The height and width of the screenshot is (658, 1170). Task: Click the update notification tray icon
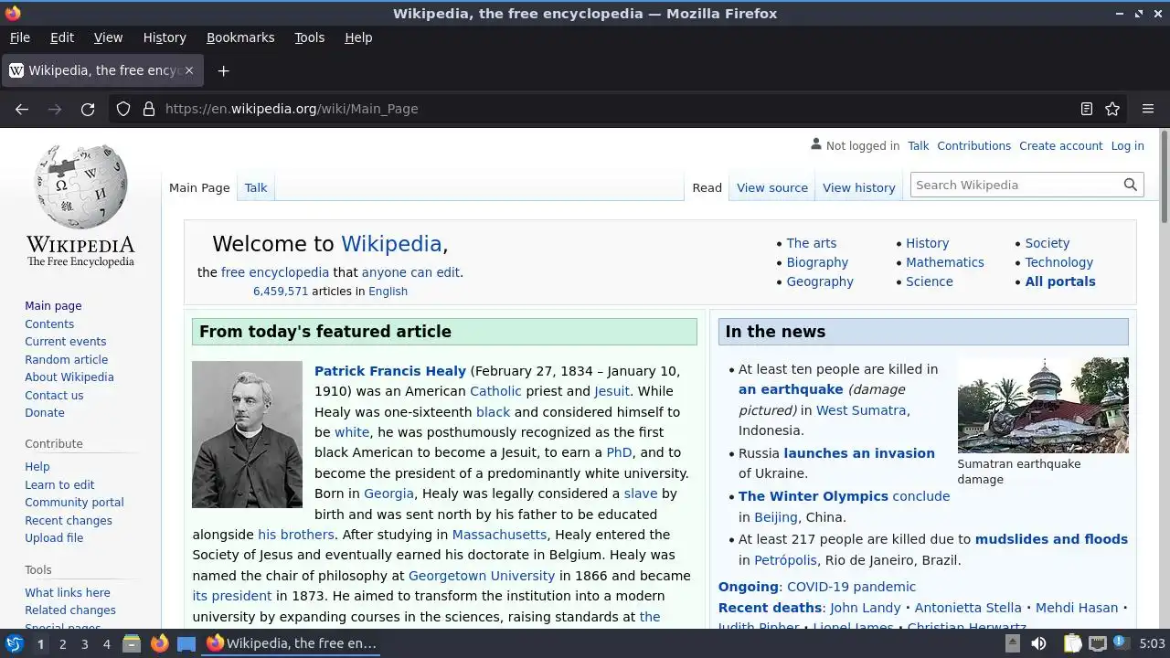pos(1120,643)
